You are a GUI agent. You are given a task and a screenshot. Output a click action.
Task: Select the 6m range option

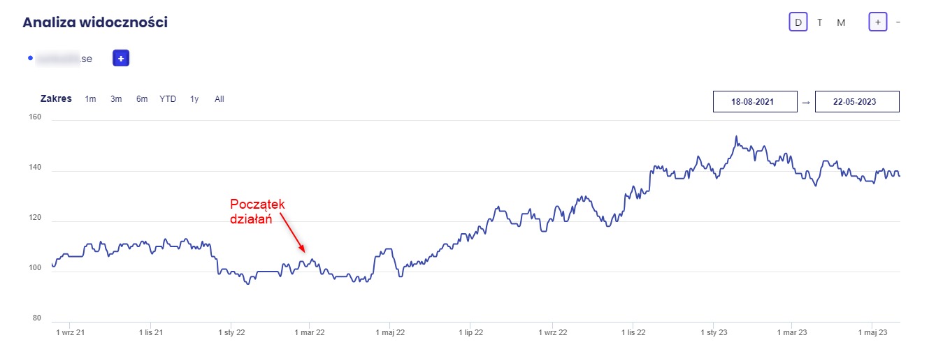click(142, 99)
